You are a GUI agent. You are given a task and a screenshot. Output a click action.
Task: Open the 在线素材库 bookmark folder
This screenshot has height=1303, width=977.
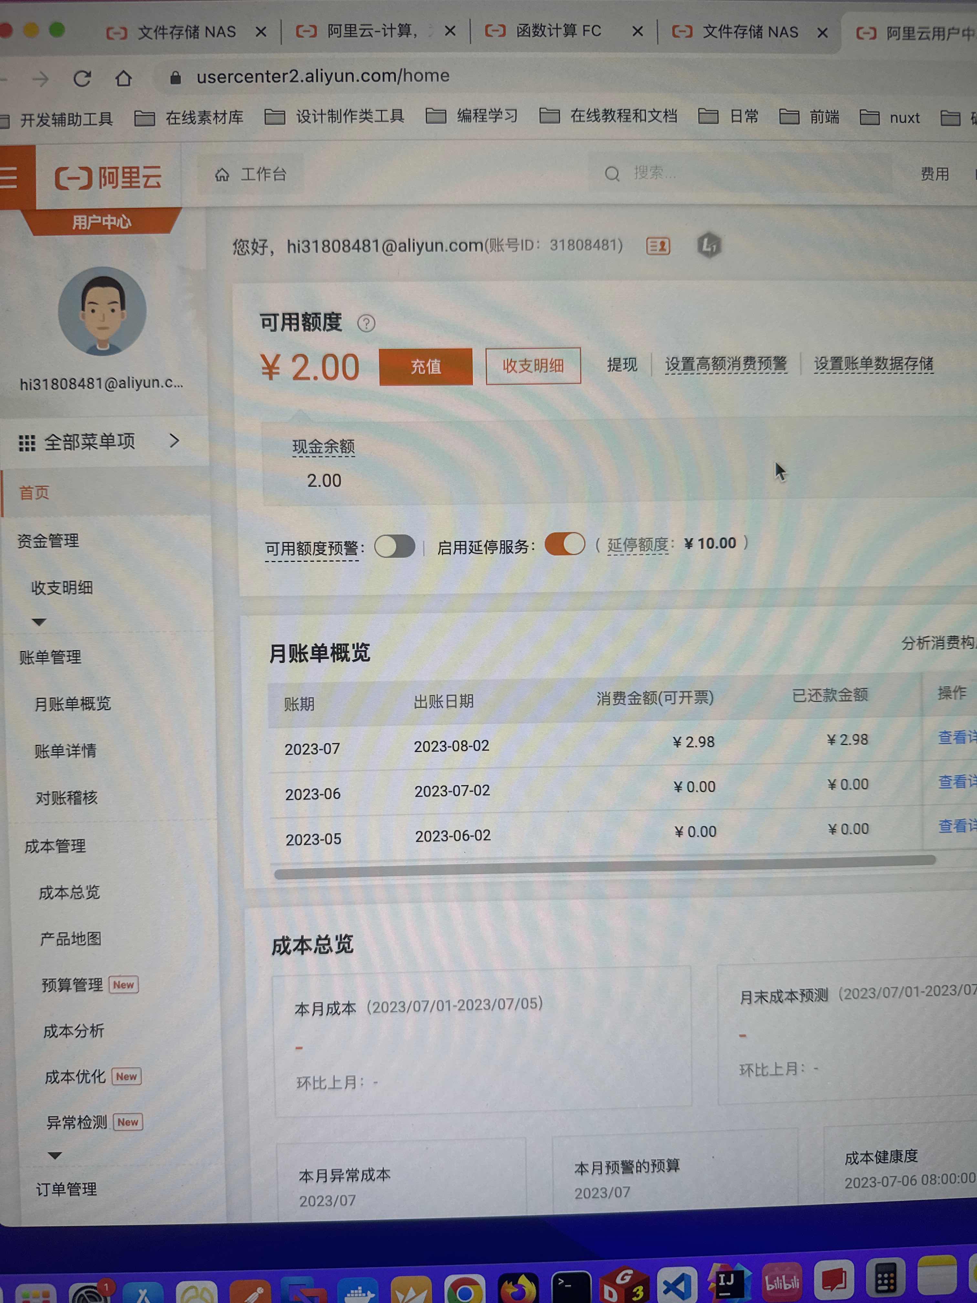click(188, 118)
